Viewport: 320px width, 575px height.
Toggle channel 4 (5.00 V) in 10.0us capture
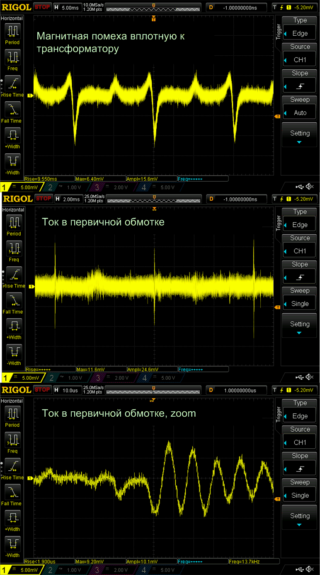tap(160, 570)
